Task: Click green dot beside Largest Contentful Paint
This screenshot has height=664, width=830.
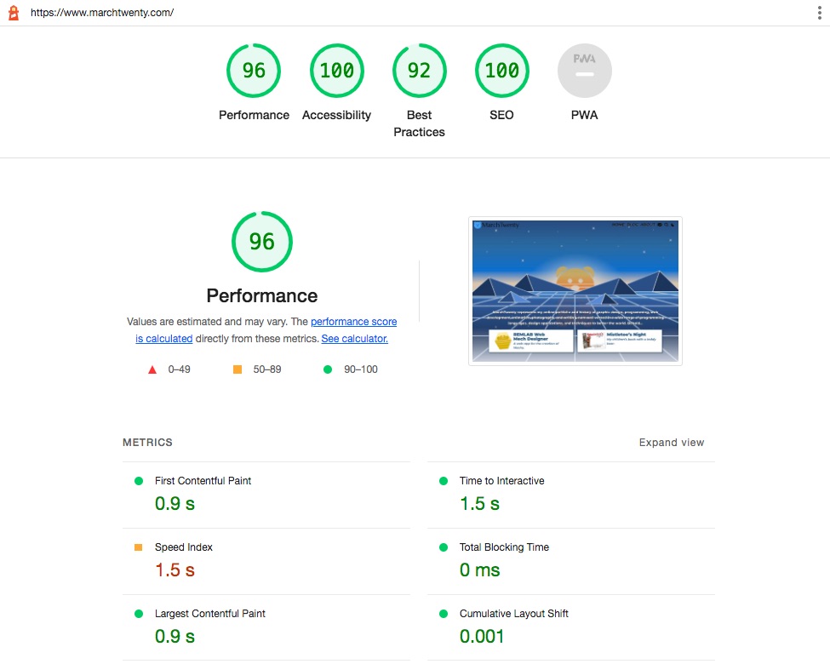Action: point(139,614)
